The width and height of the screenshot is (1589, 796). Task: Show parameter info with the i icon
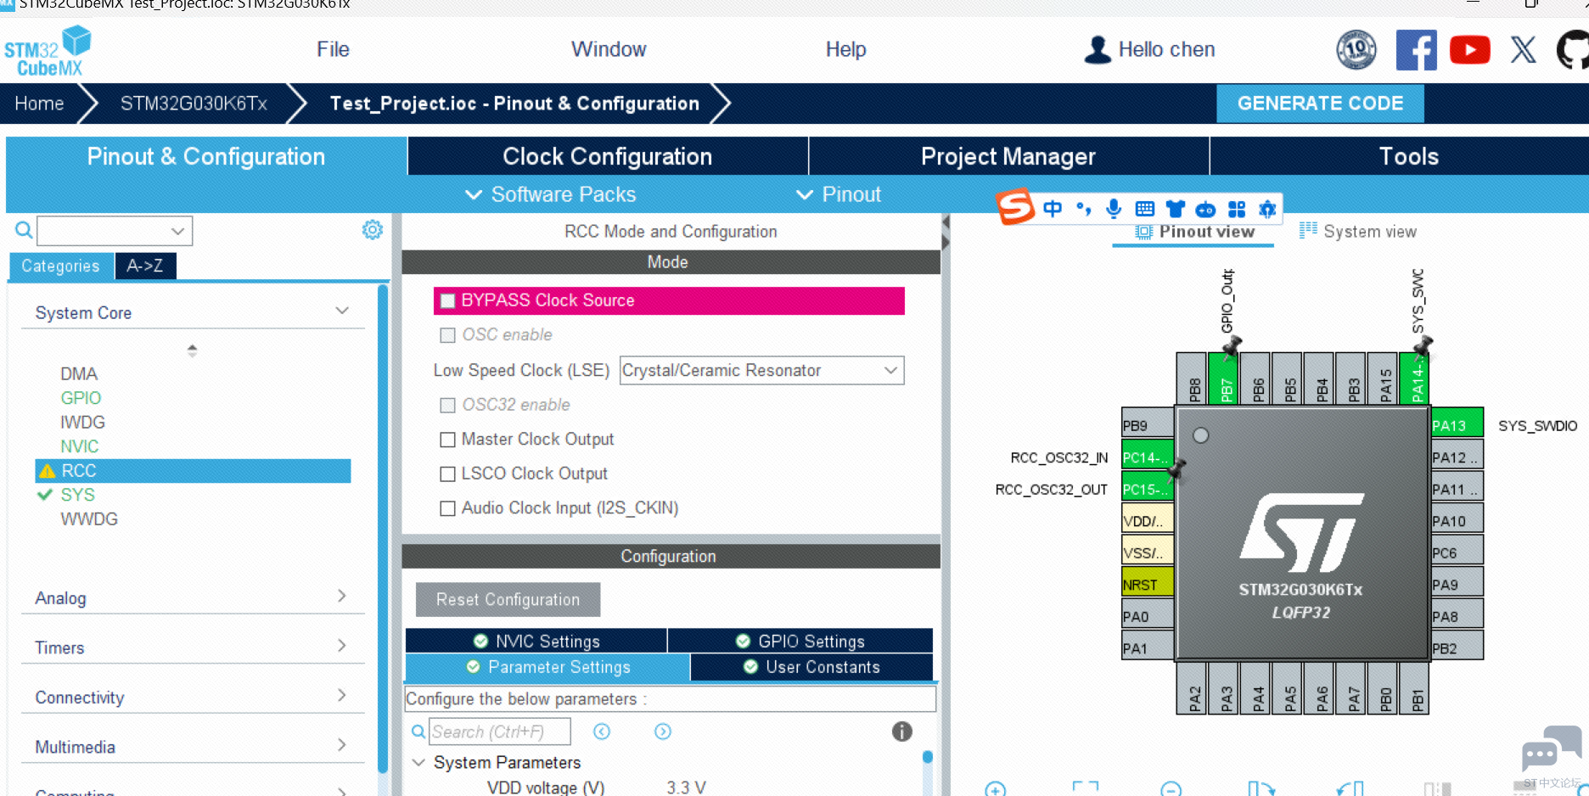pyautogui.click(x=902, y=732)
